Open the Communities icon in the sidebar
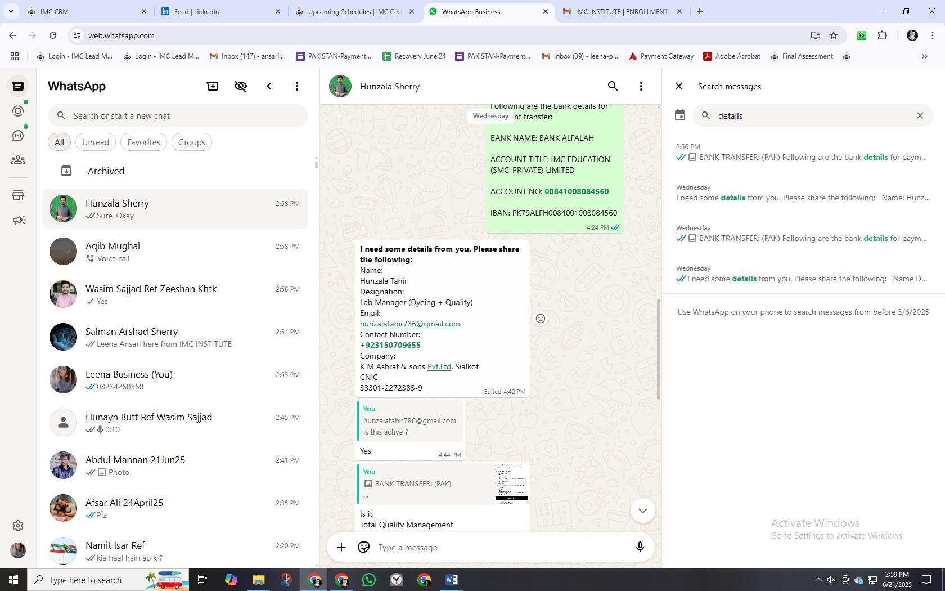The height and width of the screenshot is (591, 945). coord(18,160)
